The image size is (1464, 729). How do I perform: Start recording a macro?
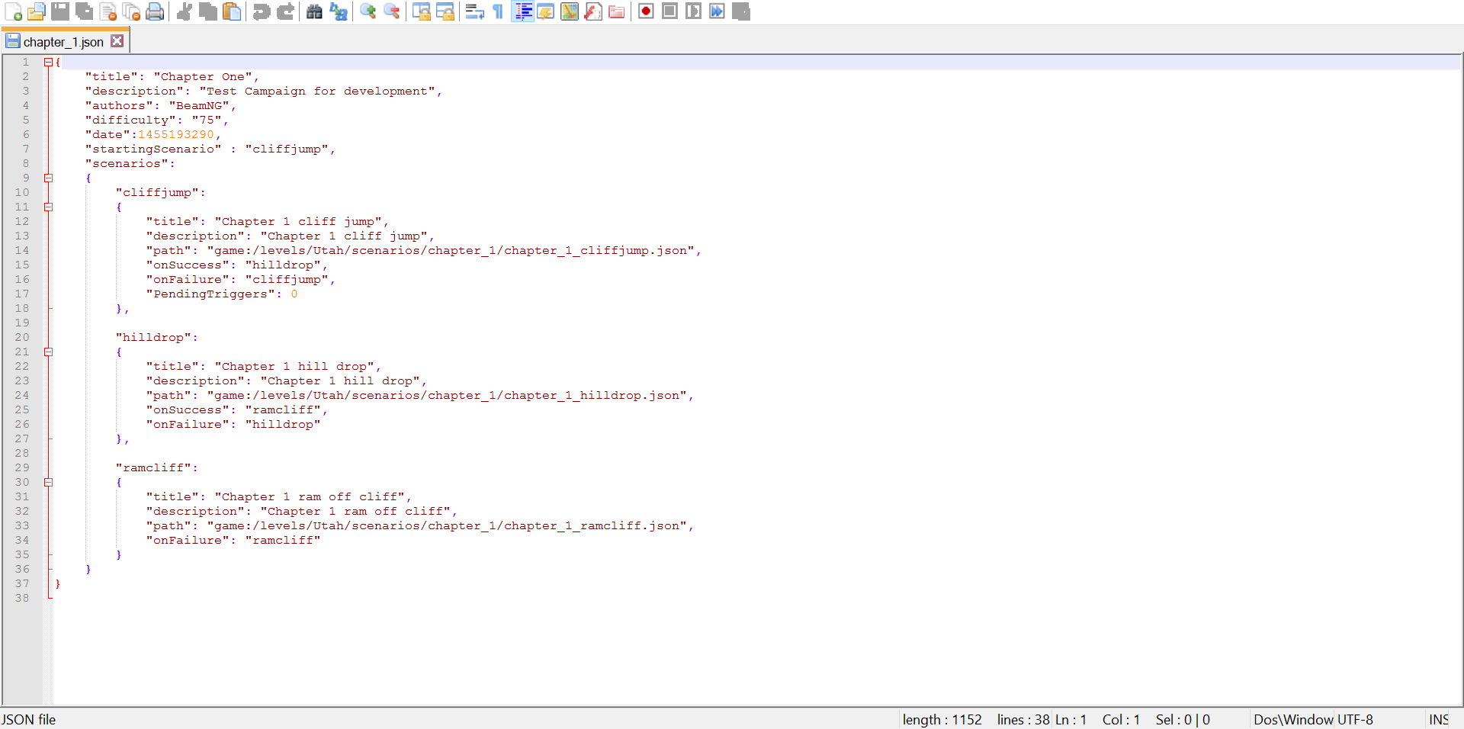tap(646, 11)
